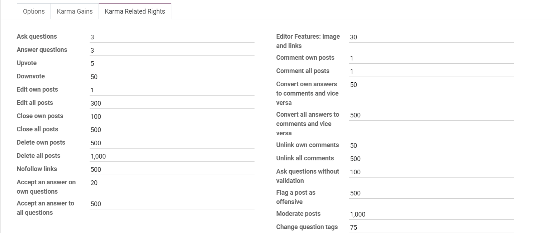551x233 pixels.
Task: Click 'Accept an answer on own questions' label
Action: point(46,187)
